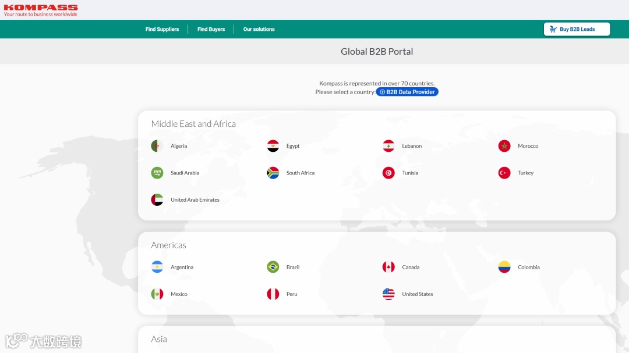Click the Asia section heading
629x353 pixels.
click(159, 339)
